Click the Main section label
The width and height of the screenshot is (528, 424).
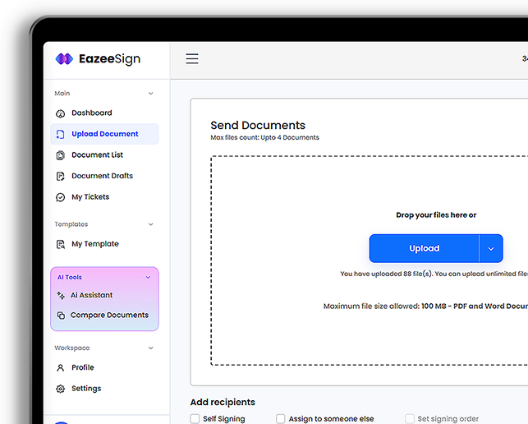(x=62, y=94)
